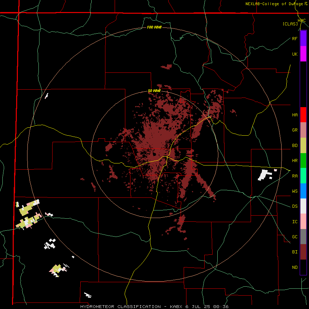
Task: Click the HR legend label
Action: [295, 161]
